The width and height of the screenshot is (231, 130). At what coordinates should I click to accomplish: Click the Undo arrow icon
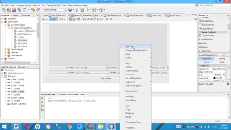(33, 10)
